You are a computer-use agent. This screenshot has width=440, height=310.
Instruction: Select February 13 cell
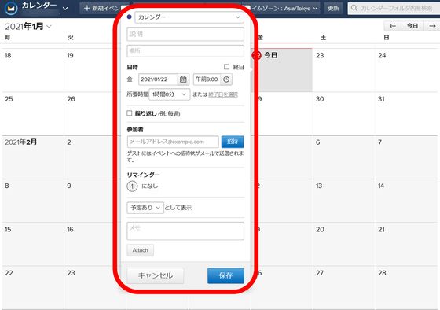(343, 201)
